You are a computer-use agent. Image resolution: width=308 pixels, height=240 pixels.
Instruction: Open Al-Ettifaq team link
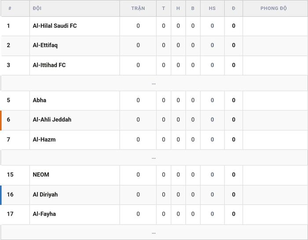(x=45, y=45)
